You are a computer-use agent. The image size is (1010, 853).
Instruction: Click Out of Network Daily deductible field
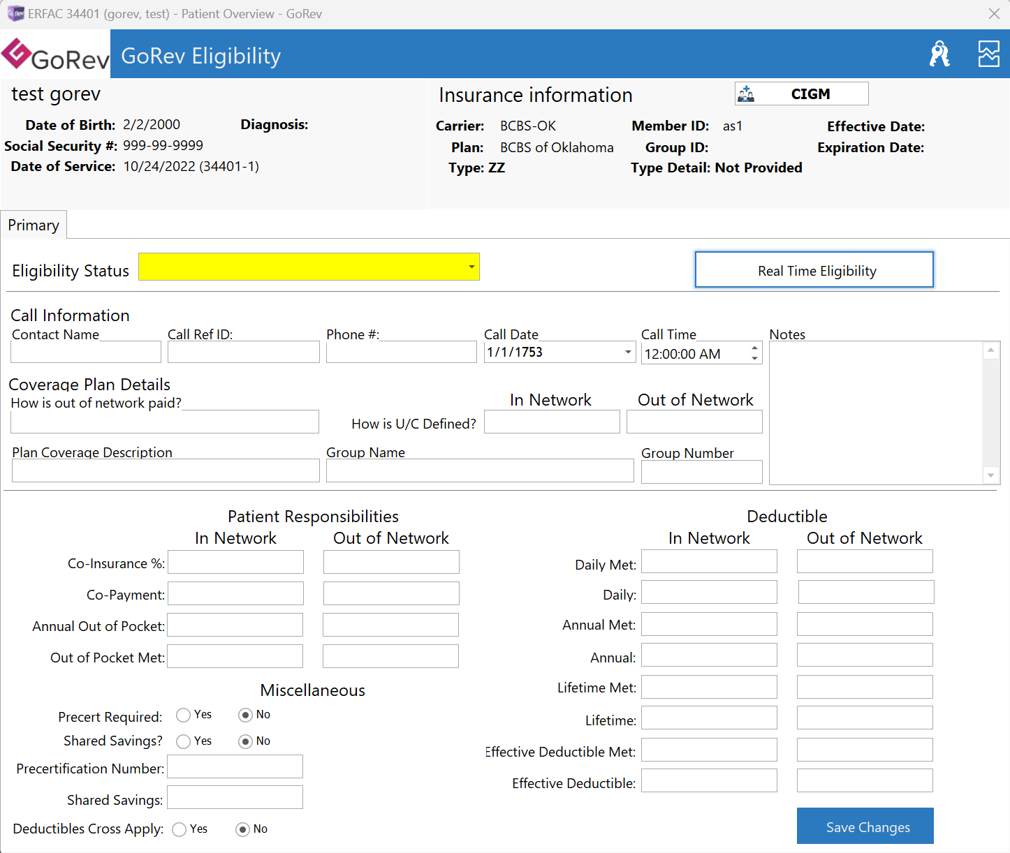click(866, 592)
